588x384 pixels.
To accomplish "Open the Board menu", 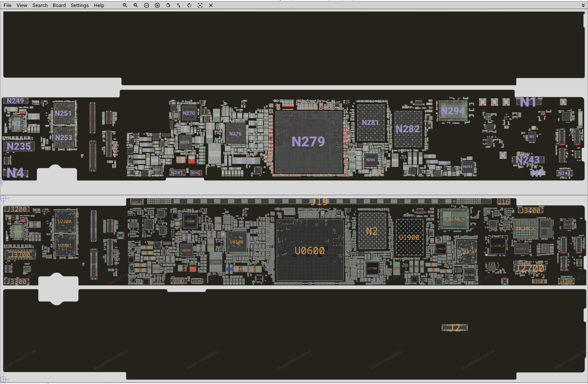I will coord(59,5).
